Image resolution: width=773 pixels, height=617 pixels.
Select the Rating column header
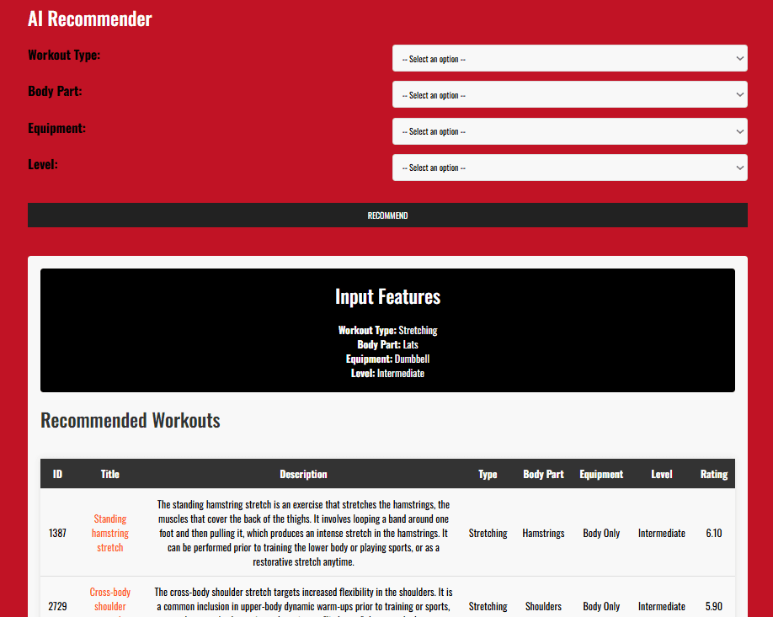pyautogui.click(x=713, y=474)
